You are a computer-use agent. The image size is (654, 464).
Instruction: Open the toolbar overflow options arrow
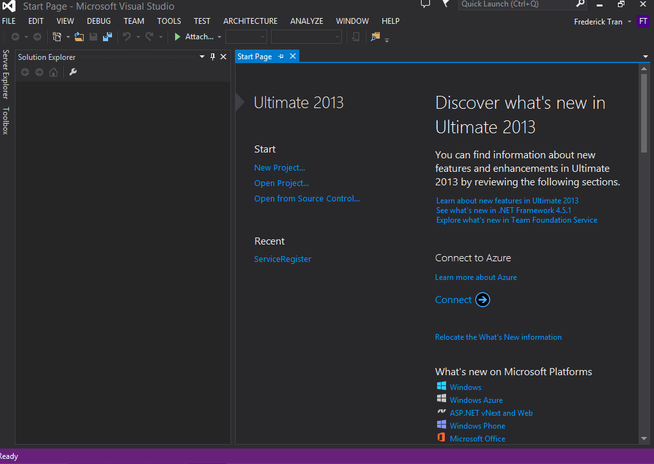387,40
